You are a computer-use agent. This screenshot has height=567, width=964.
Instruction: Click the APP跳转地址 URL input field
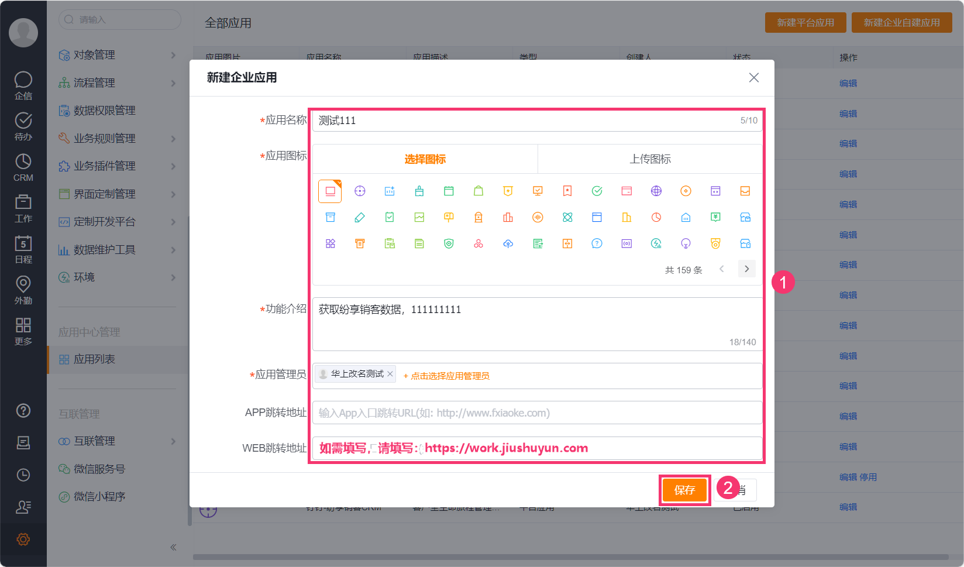[x=537, y=413]
